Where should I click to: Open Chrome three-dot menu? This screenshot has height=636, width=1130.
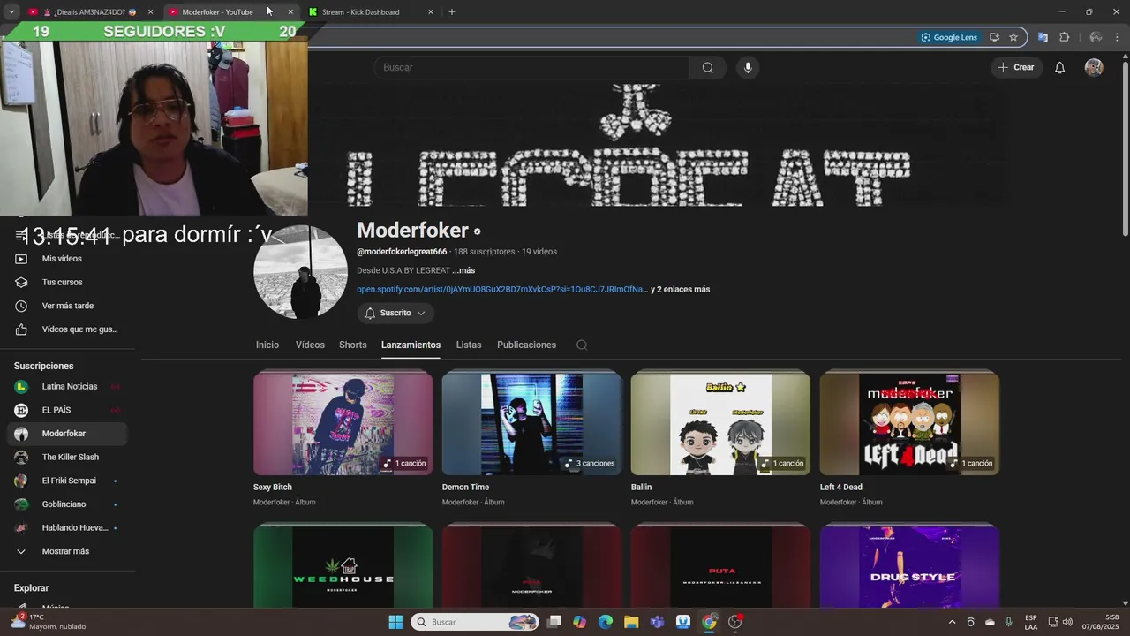[1118, 37]
